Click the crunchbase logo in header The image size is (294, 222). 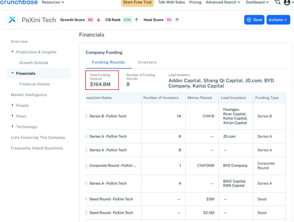[19, 2]
